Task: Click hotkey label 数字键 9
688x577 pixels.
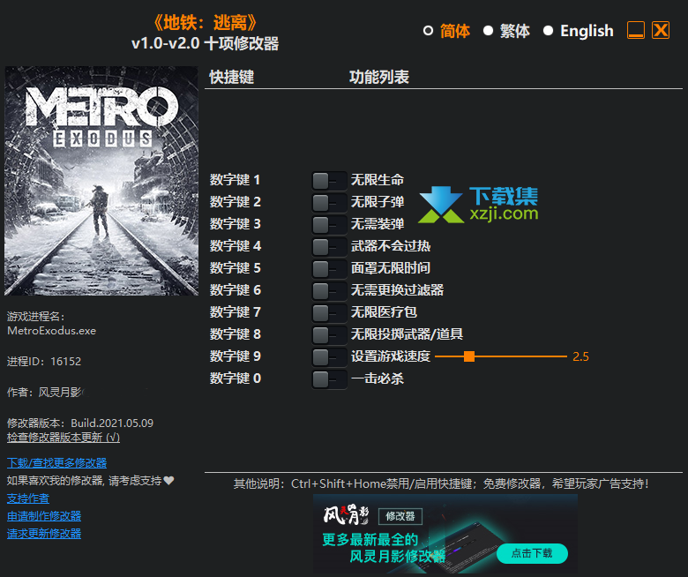Action: pyautogui.click(x=235, y=356)
